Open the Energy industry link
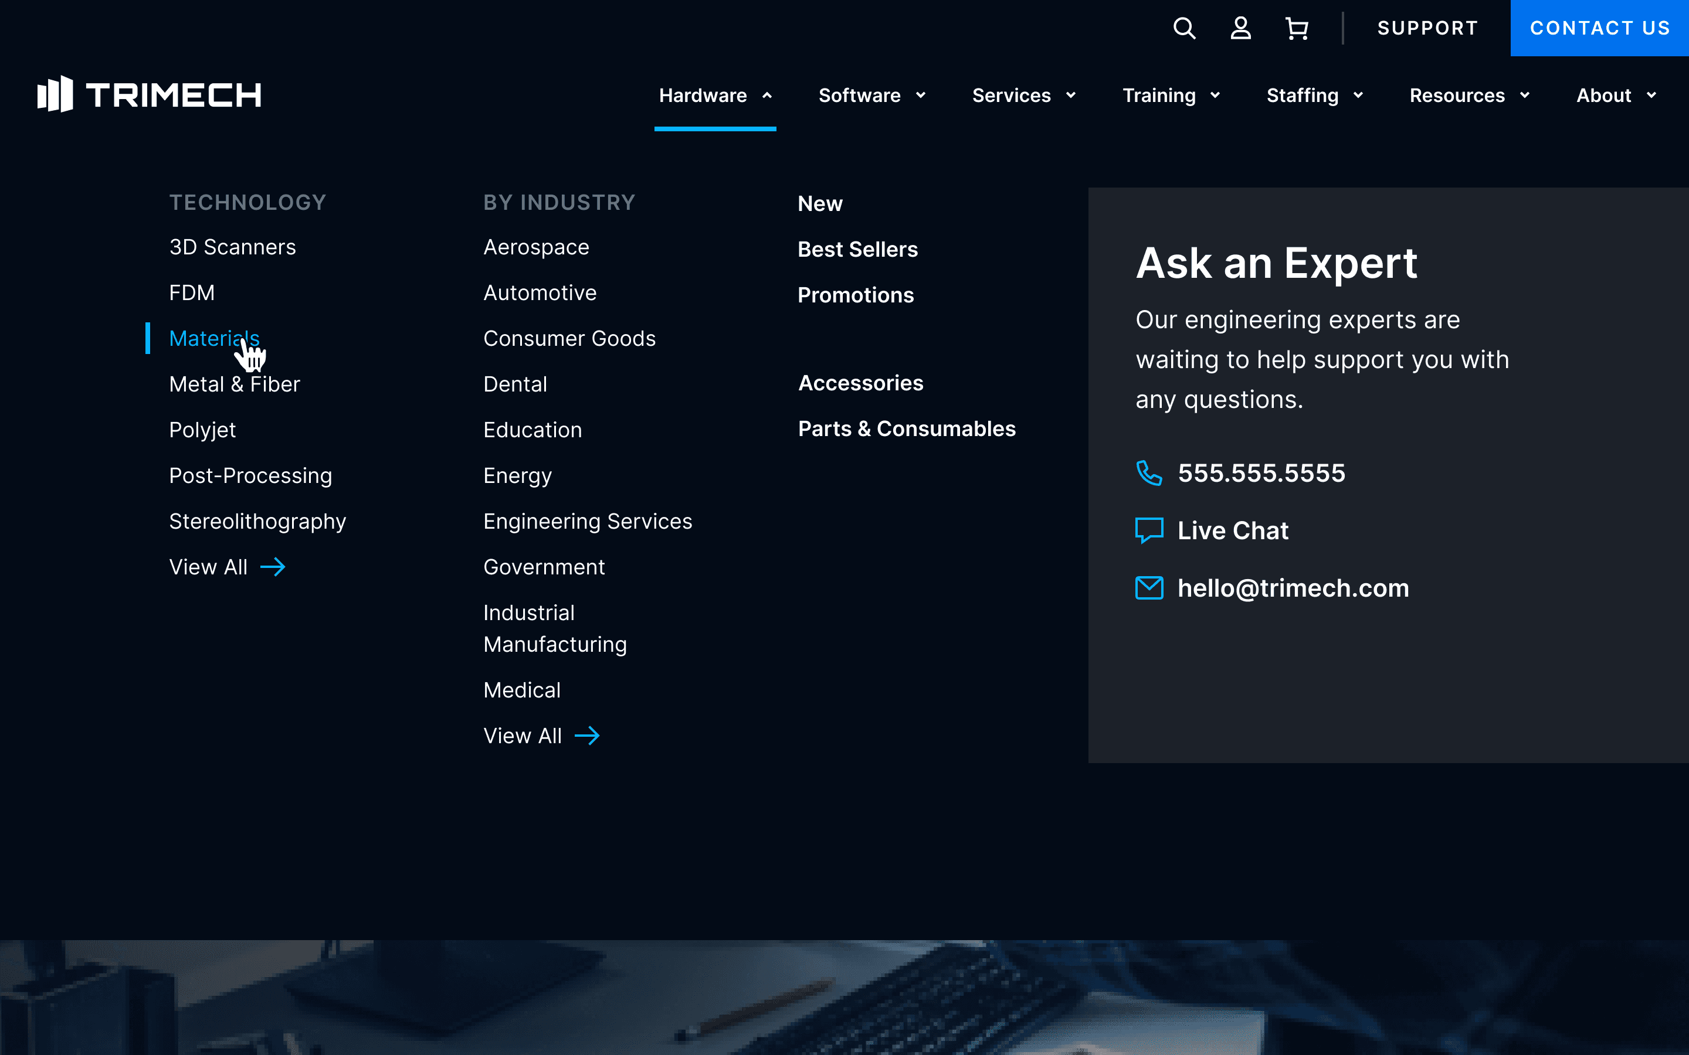The width and height of the screenshot is (1689, 1055). click(518, 476)
